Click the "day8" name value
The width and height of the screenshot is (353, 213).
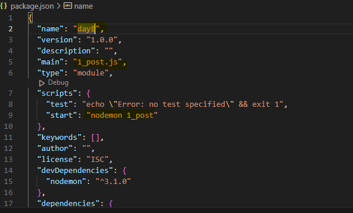[x=86, y=28]
